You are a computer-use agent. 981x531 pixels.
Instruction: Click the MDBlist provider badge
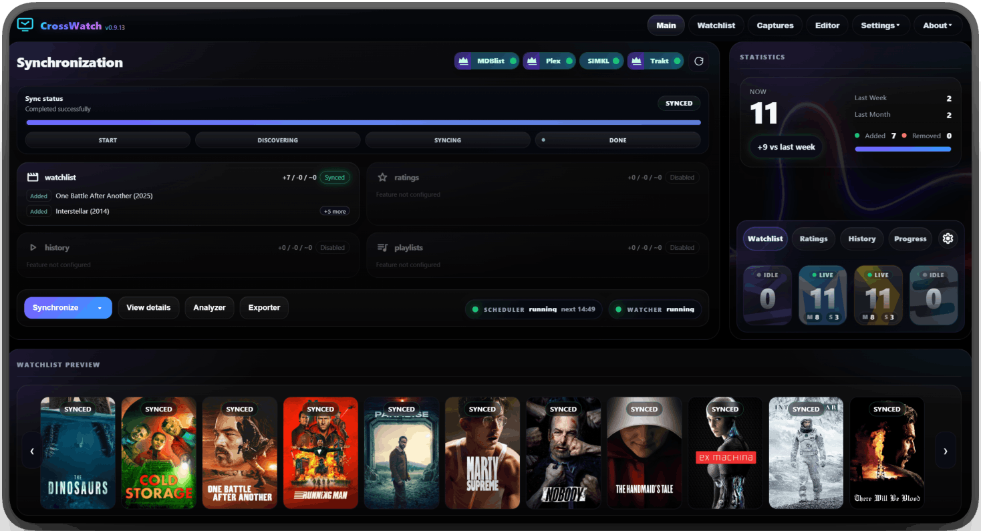[486, 61]
